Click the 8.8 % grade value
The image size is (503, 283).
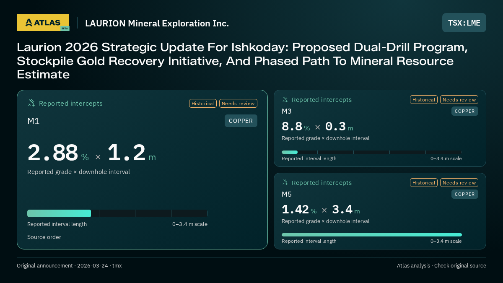coord(296,127)
